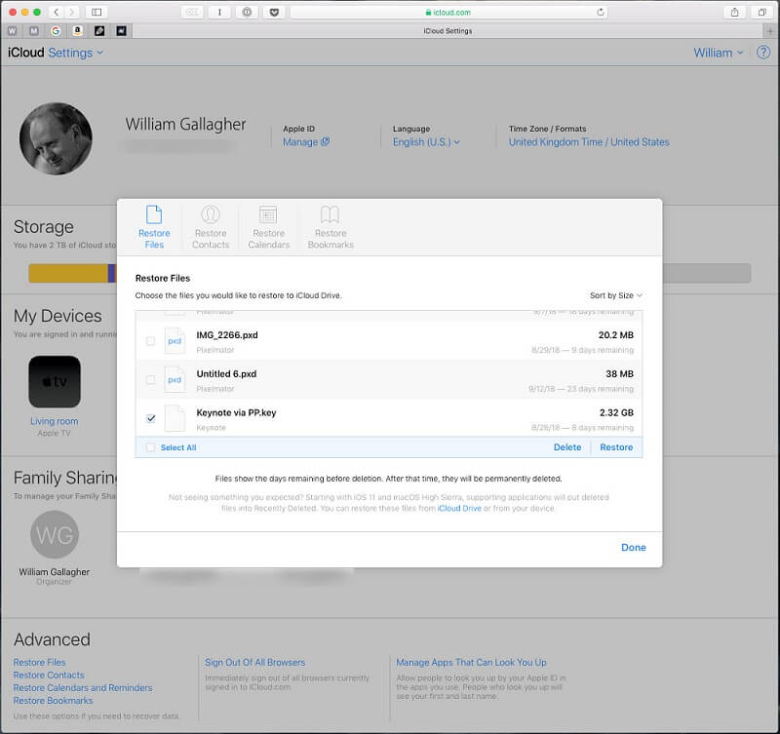Open United Kingdom Time / United States link

coord(589,142)
